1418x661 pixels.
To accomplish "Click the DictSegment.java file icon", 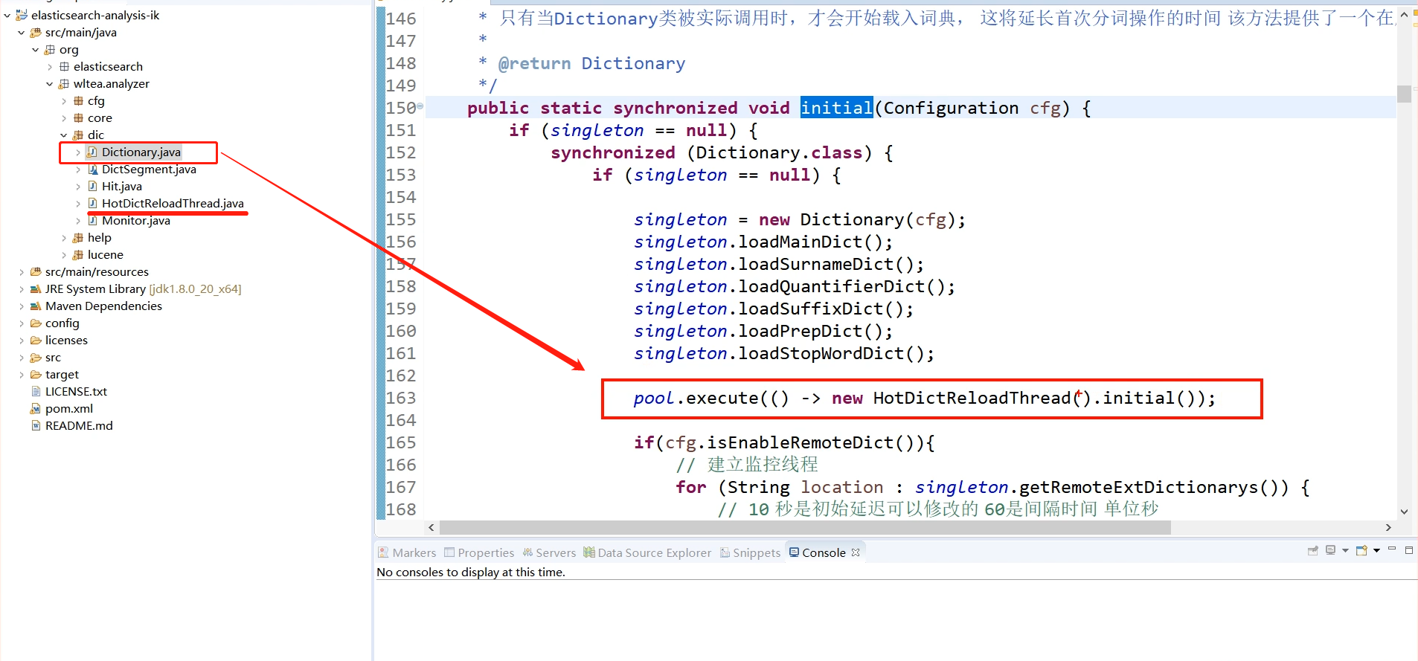I will [92, 169].
